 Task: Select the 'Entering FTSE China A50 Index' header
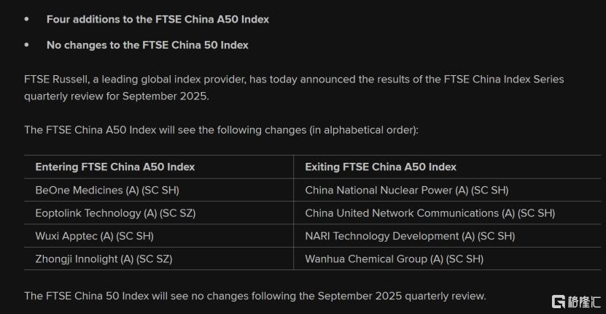coord(114,167)
